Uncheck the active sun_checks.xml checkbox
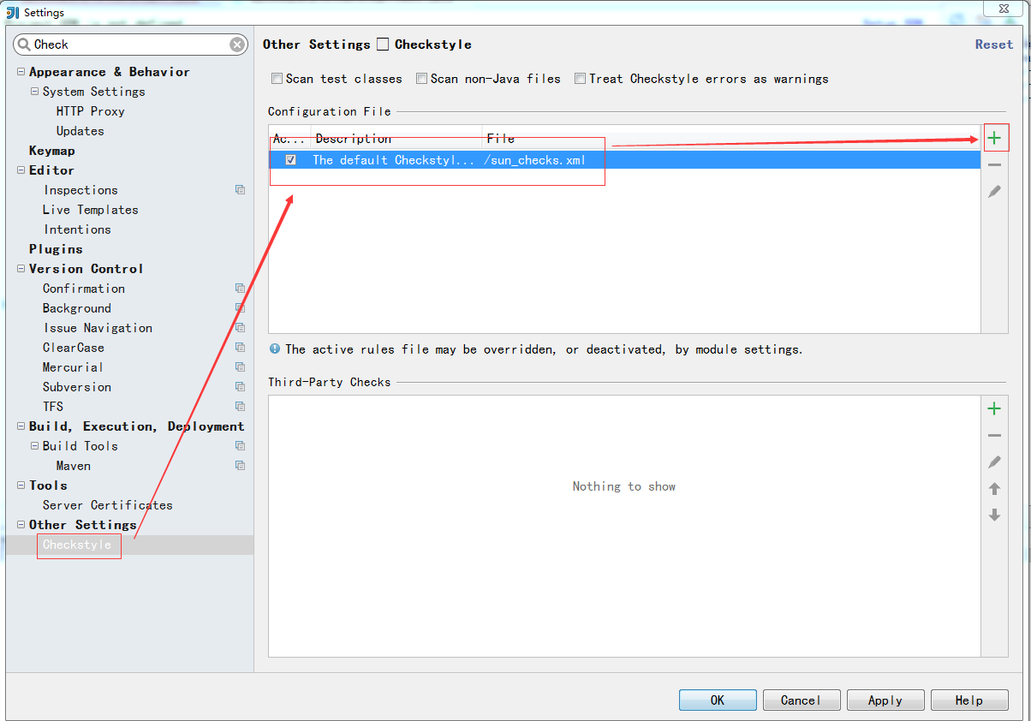Screen dimensions: 1031x721 pos(291,160)
